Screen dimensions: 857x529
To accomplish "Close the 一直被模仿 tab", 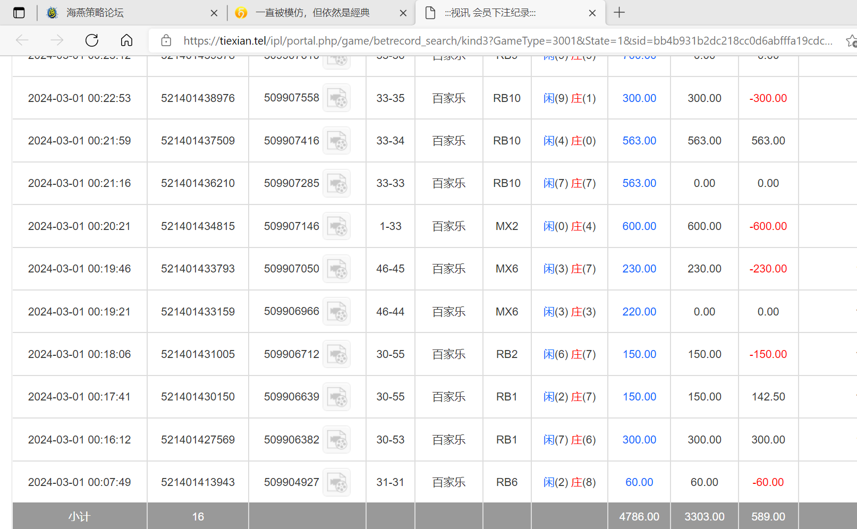I will tap(403, 13).
